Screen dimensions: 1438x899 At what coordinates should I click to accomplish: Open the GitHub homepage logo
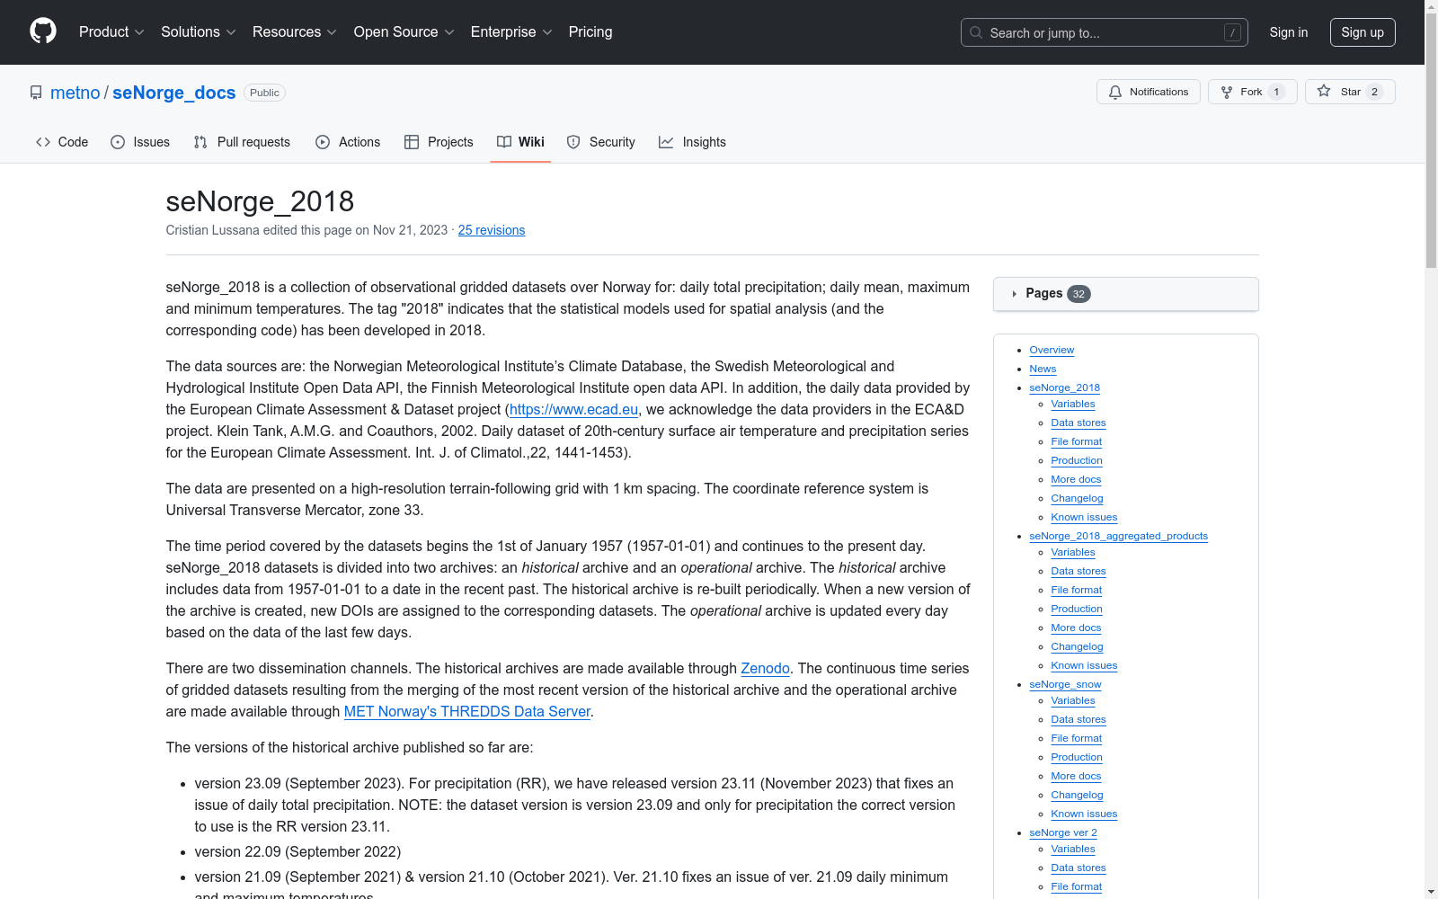43,31
